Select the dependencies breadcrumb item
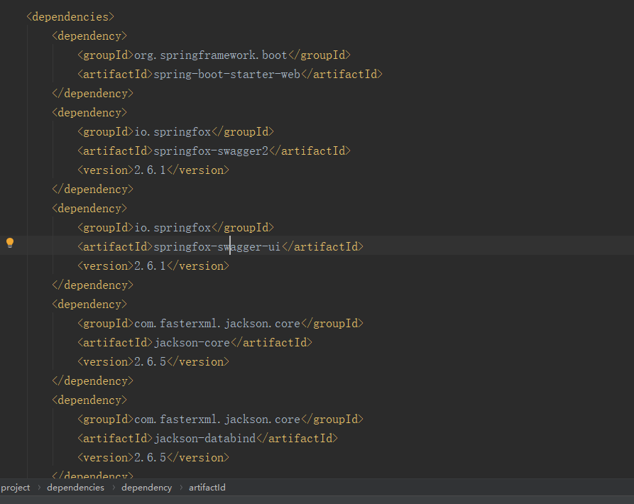The height and width of the screenshot is (504, 634). click(75, 488)
